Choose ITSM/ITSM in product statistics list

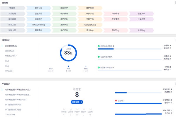click(10, 114)
